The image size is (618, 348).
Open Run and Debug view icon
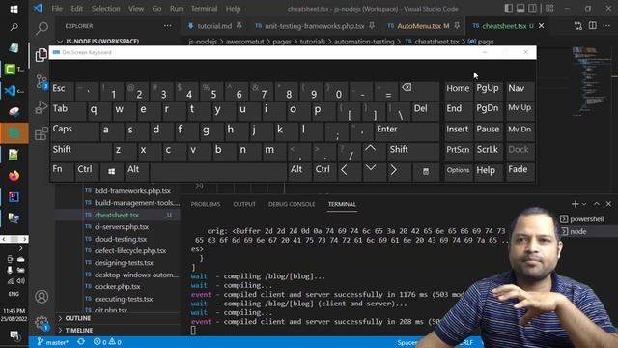point(42,107)
